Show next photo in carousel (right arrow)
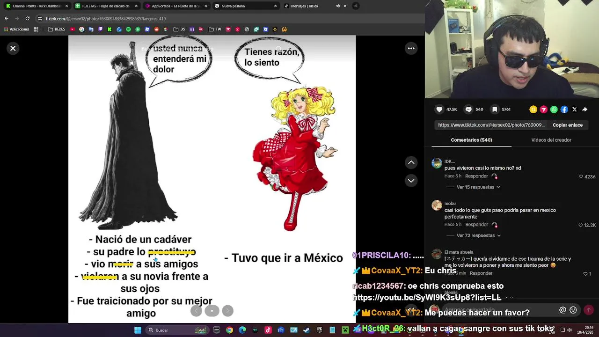Screen dimensions: 599x337 (227, 311)
